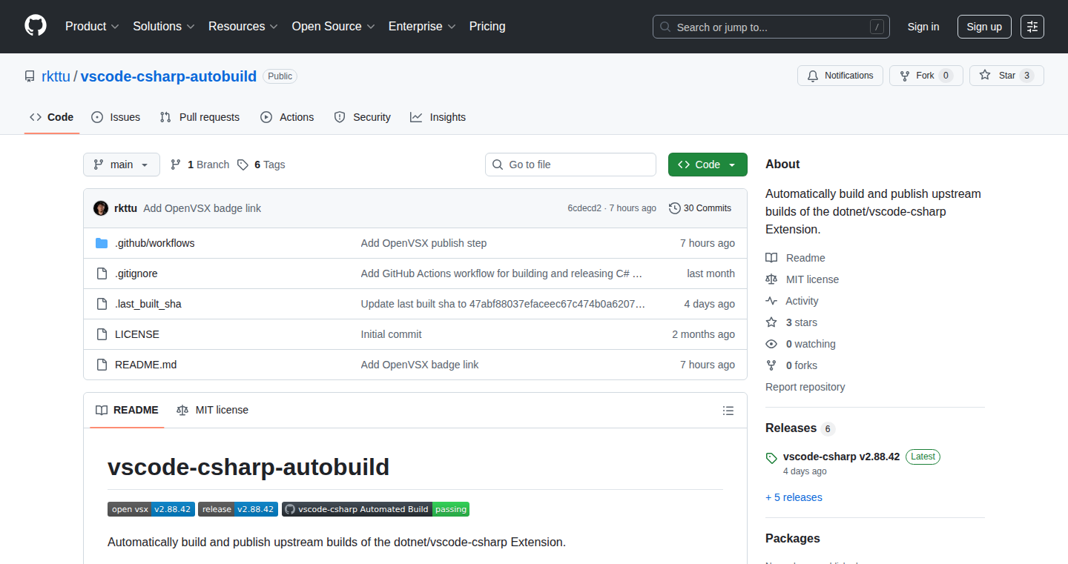The image size is (1068, 564).
Task: Click the Automated Build passing badge
Action: [x=375, y=509]
